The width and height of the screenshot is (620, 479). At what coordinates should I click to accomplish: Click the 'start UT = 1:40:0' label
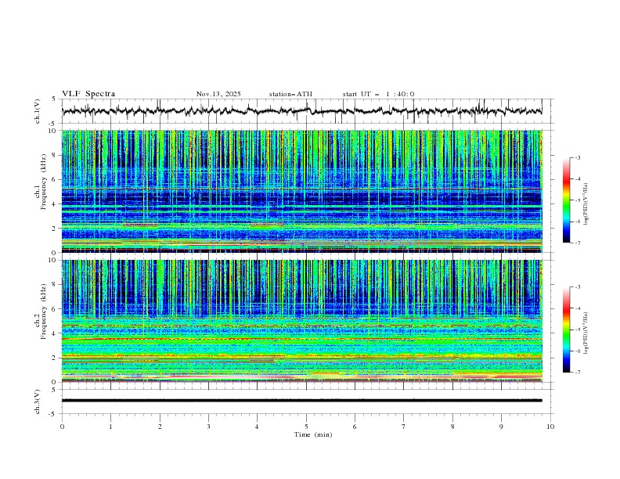(378, 94)
